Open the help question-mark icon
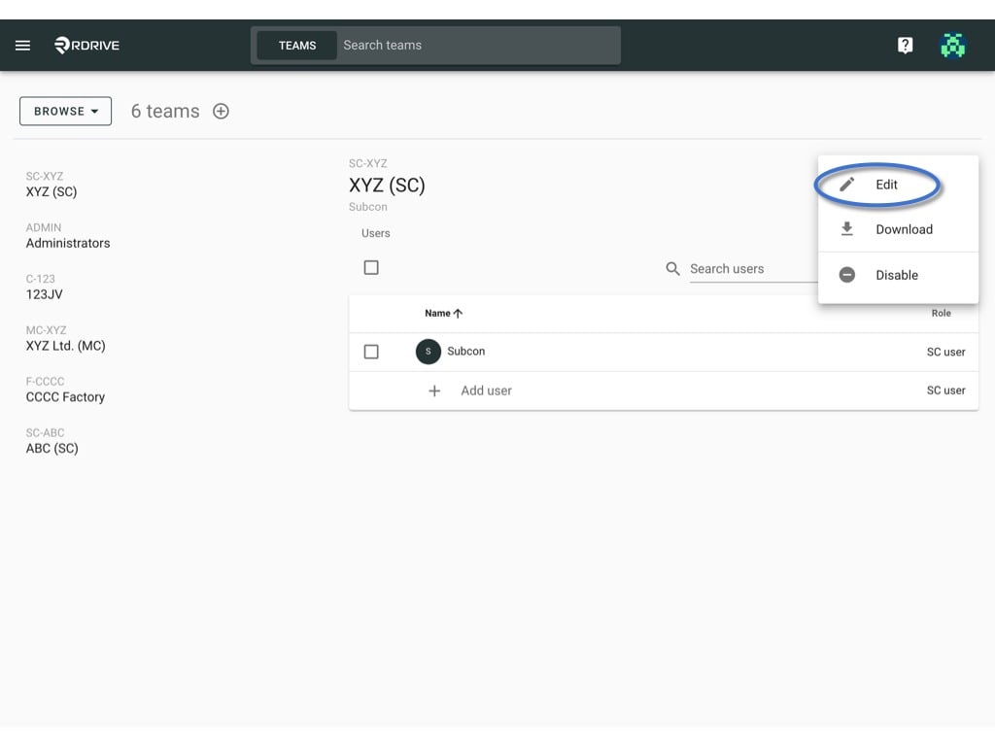Image resolution: width=995 pixels, height=746 pixels. pyautogui.click(x=905, y=45)
